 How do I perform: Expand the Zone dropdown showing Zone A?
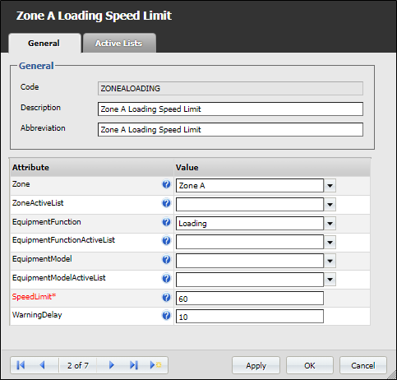330,186
